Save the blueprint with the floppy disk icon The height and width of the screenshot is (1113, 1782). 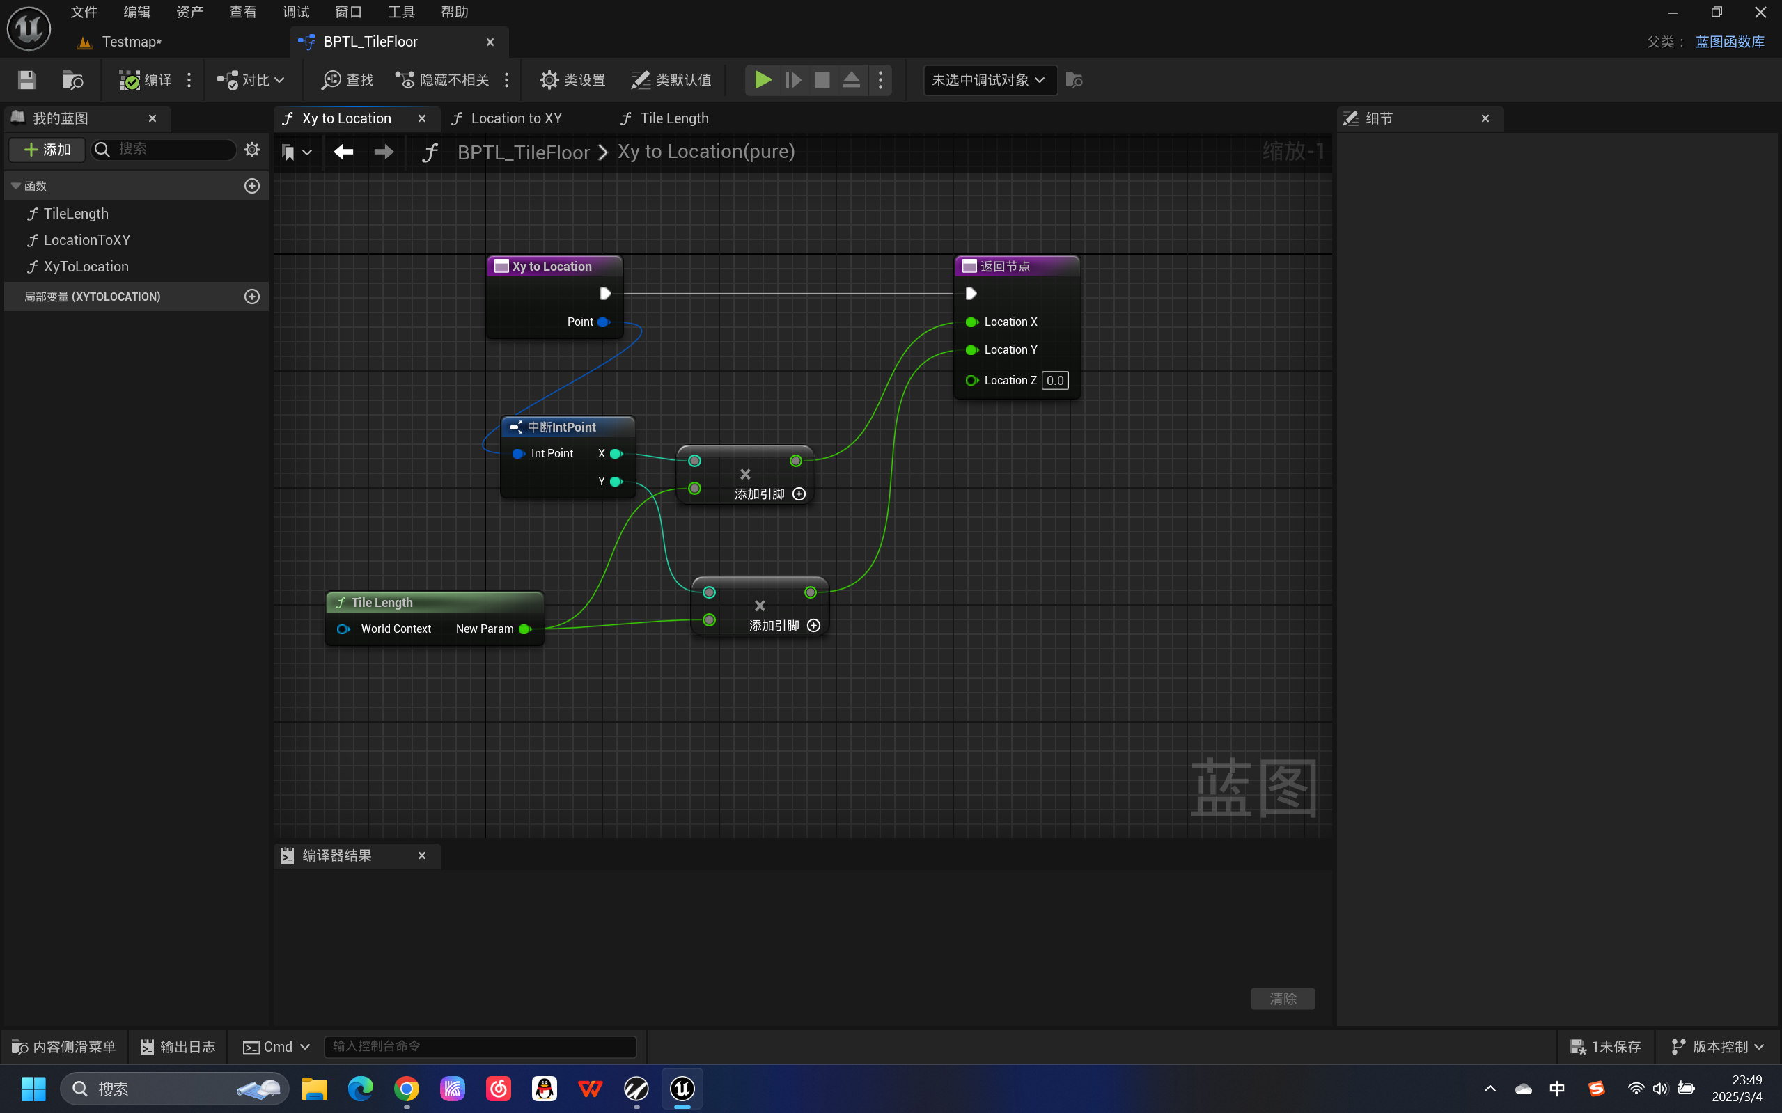pos(27,79)
